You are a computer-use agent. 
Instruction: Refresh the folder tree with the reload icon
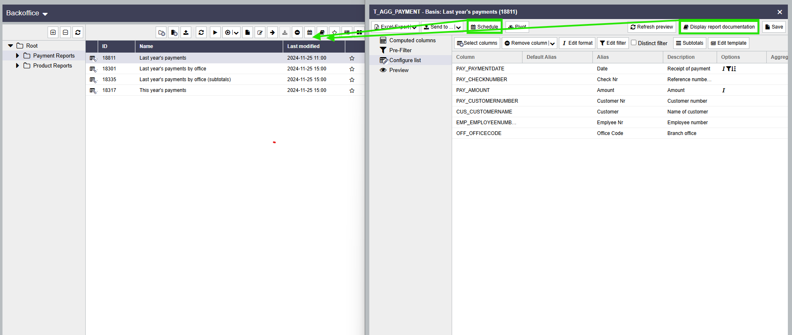click(78, 32)
